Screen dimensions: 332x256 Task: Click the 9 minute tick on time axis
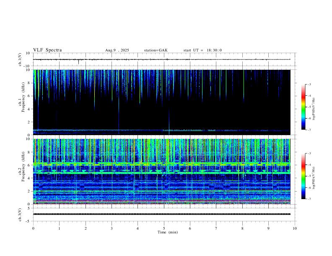(x=269, y=228)
